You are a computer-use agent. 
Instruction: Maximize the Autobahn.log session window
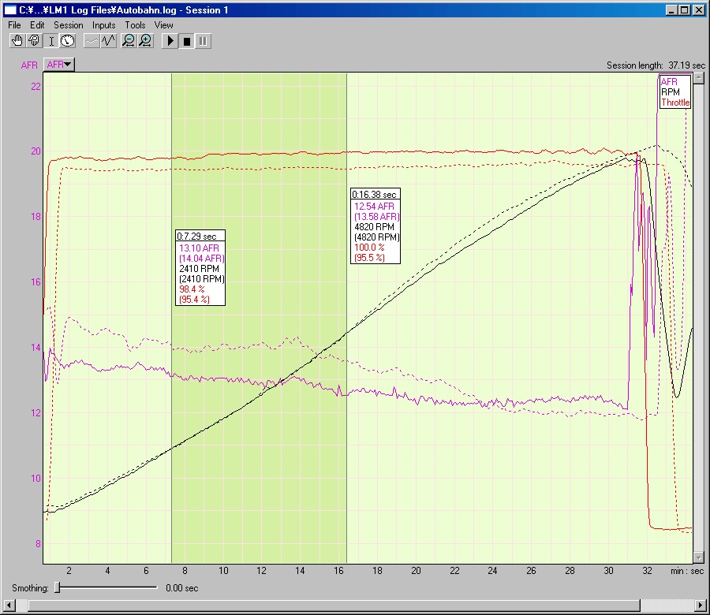click(685, 10)
